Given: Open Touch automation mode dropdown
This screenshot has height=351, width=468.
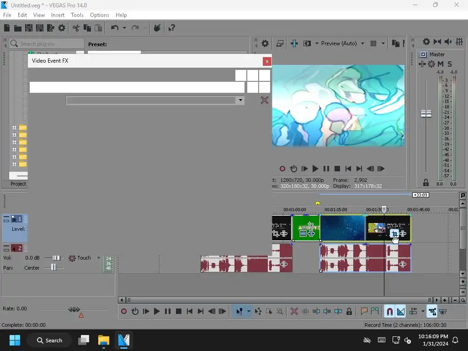Looking at the screenshot, I should (x=99, y=258).
